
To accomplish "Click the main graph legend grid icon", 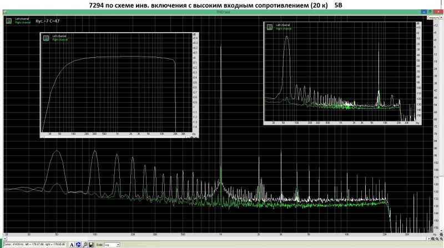I will point(9,22).
